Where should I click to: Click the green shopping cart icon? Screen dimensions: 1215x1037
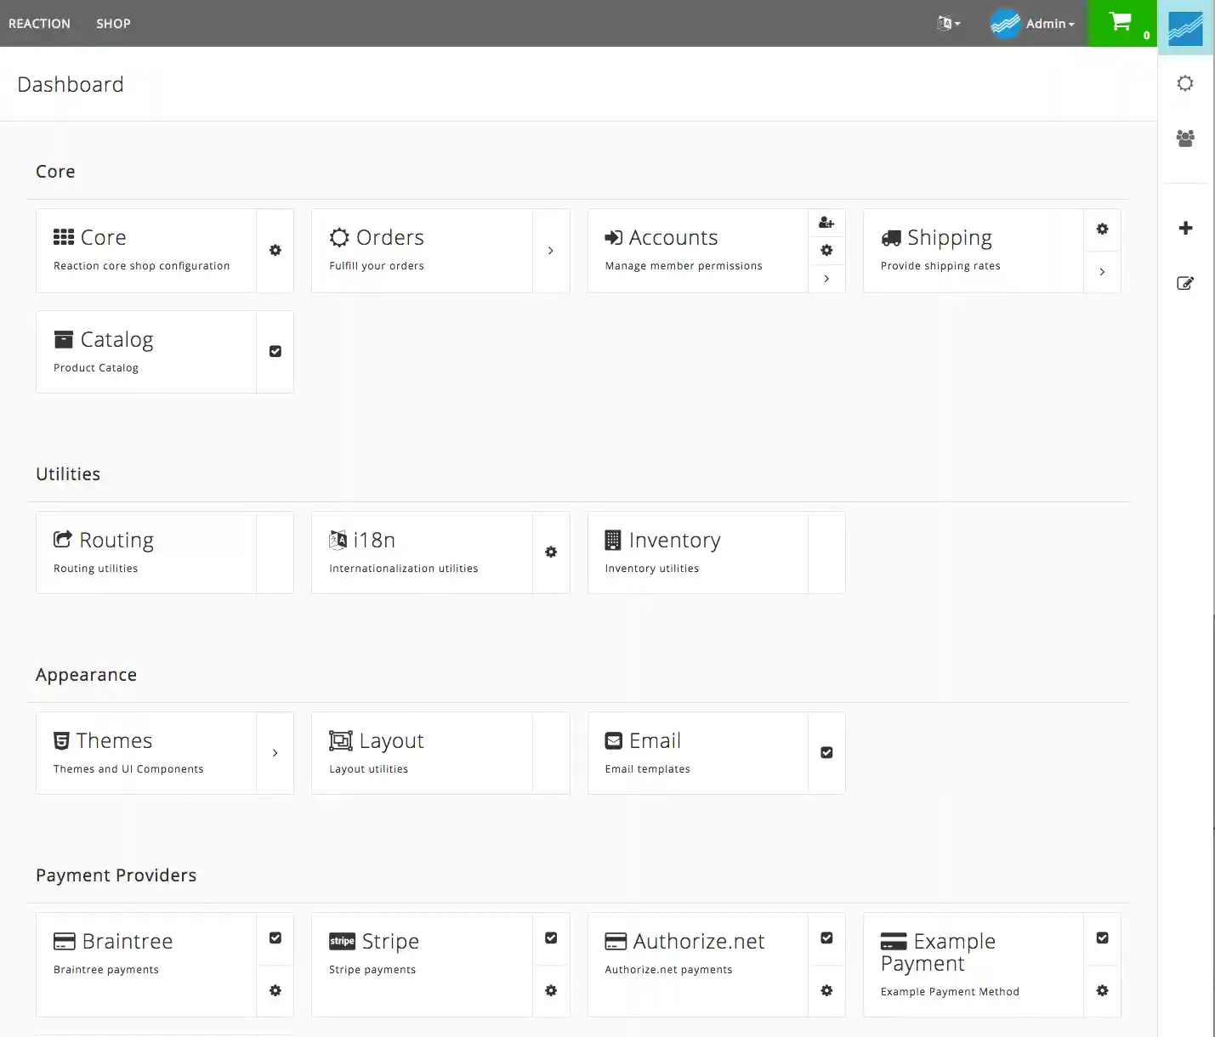click(x=1121, y=23)
